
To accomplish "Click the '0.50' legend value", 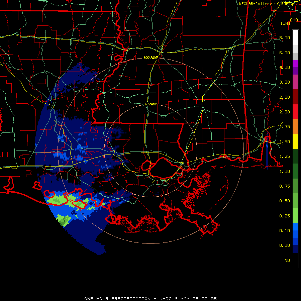I will (x=285, y=201).
